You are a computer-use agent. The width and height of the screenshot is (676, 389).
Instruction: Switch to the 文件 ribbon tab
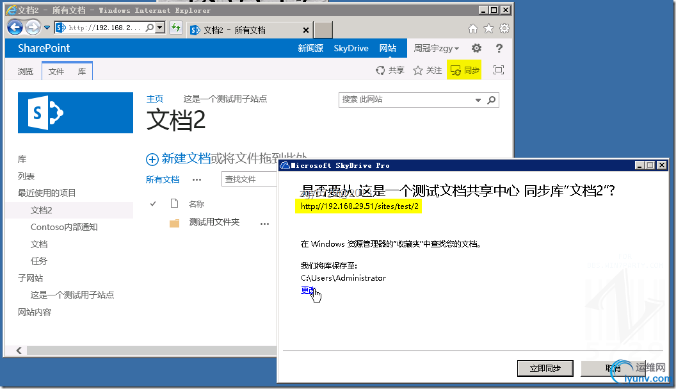tap(56, 71)
